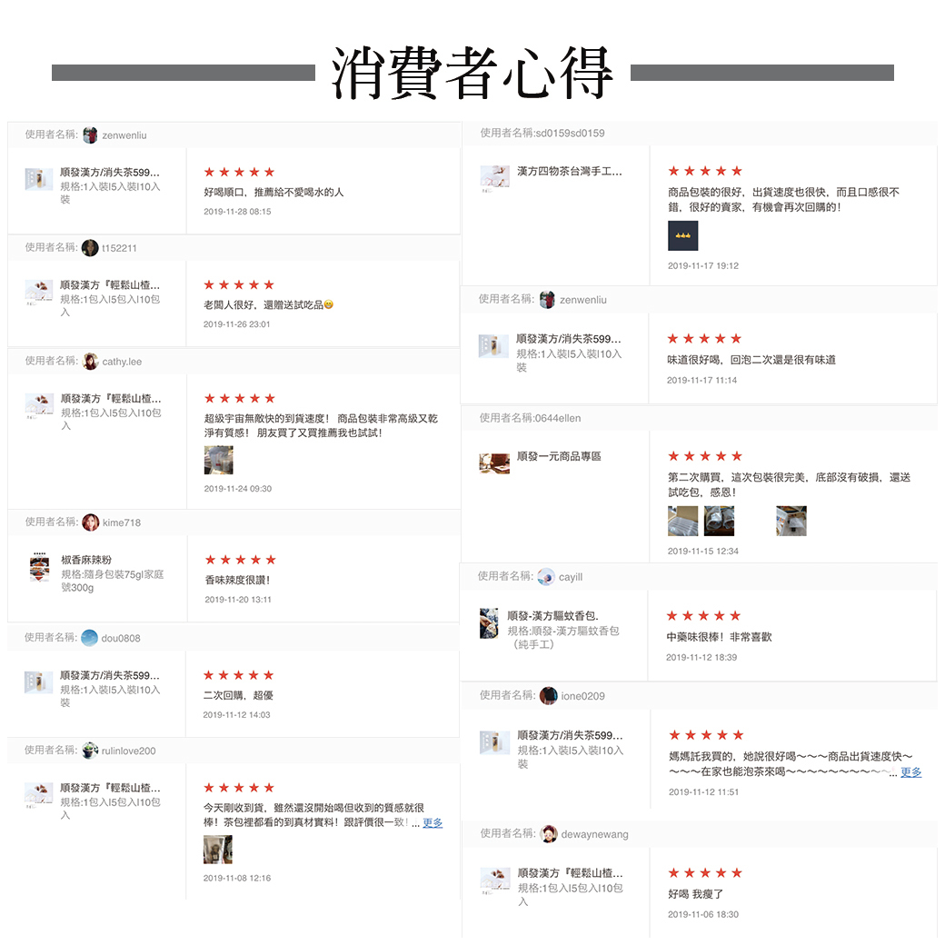This screenshot has height=945, width=945.
Task: Open cathy.lee's profile avatar
Action: click(90, 362)
